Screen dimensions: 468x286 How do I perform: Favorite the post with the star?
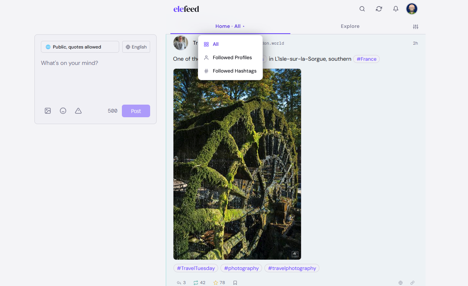216,283
